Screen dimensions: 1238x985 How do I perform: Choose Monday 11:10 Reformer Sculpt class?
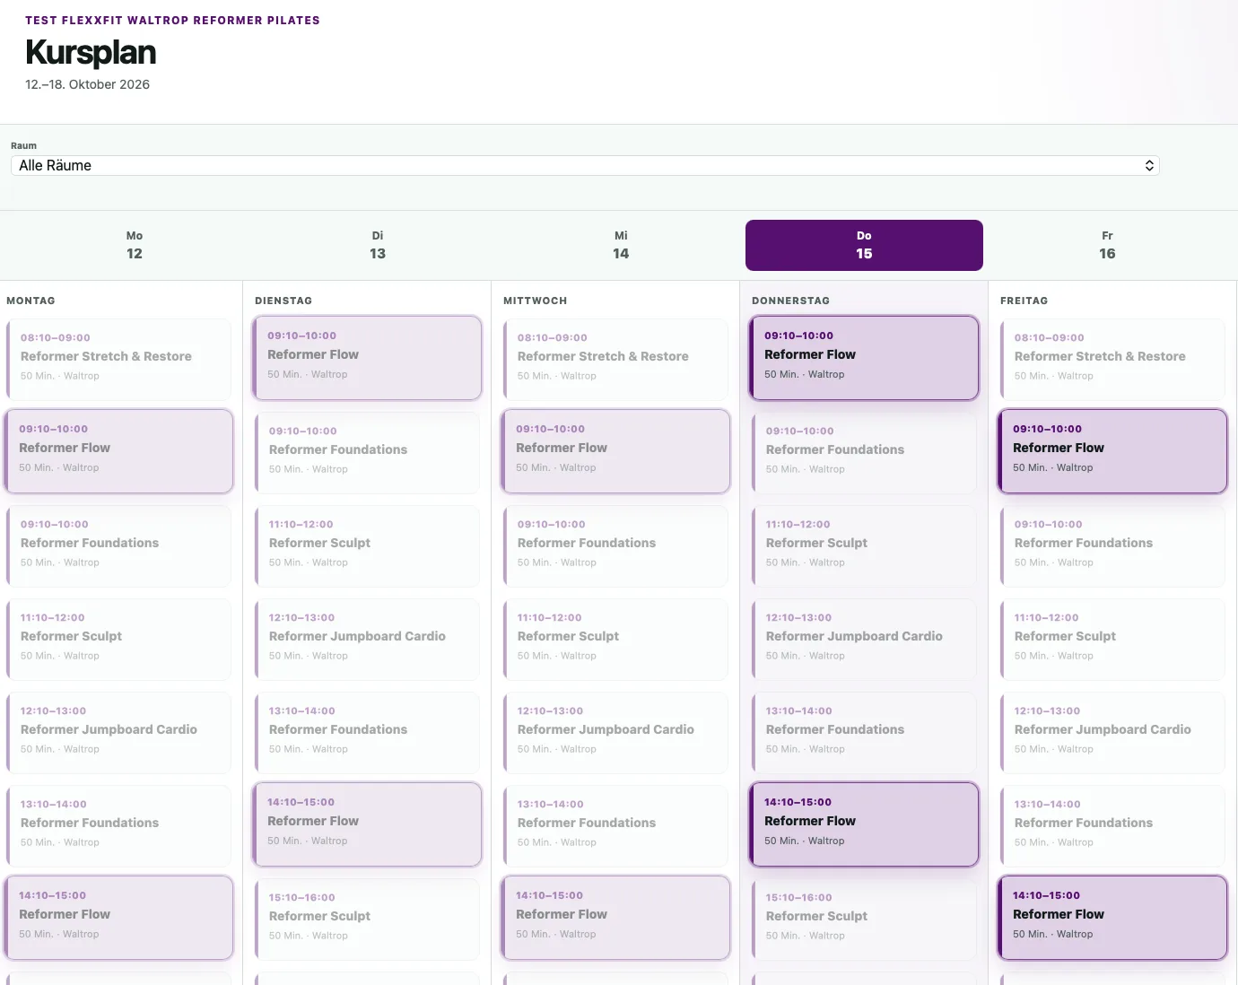coord(119,640)
